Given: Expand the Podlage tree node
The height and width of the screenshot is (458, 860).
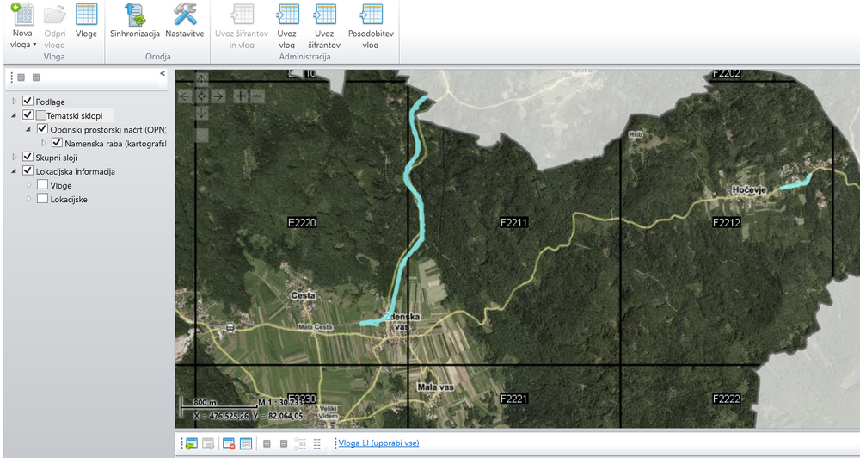Looking at the screenshot, I should [x=14, y=102].
